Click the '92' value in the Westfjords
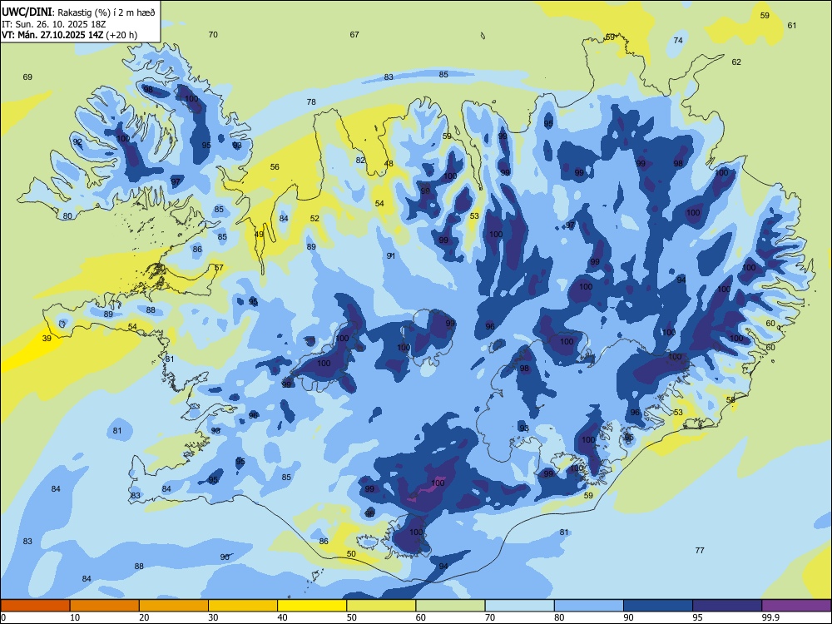Screen dimensions: 832x624 [77, 141]
